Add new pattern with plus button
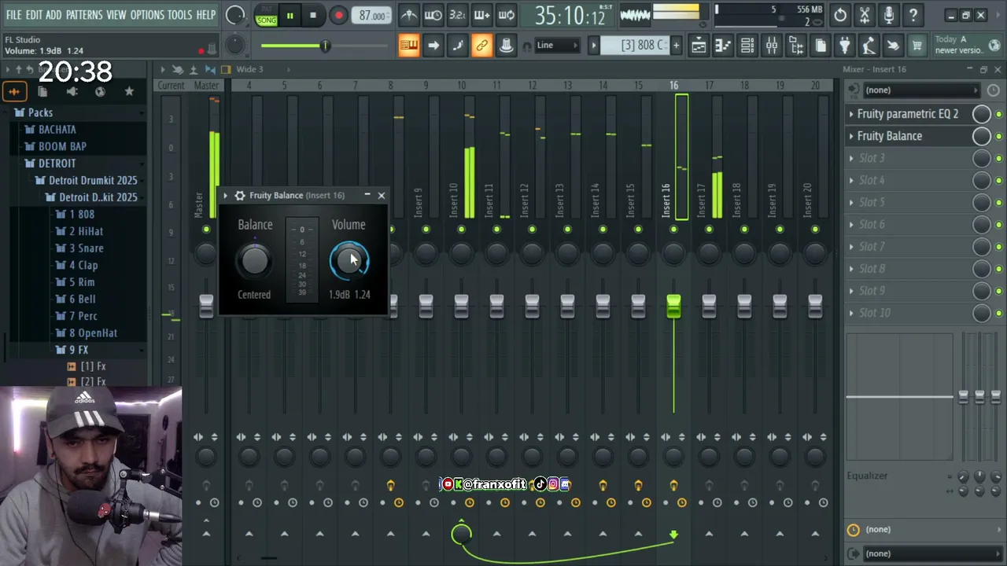 (676, 46)
